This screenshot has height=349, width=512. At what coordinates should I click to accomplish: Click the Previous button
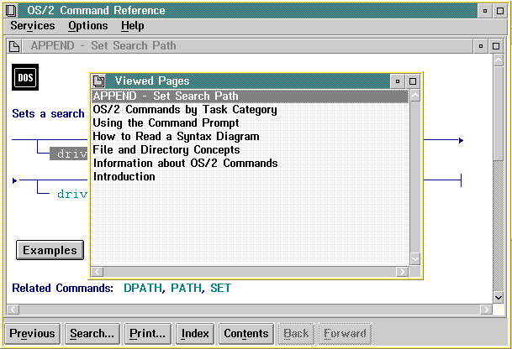pyautogui.click(x=32, y=333)
